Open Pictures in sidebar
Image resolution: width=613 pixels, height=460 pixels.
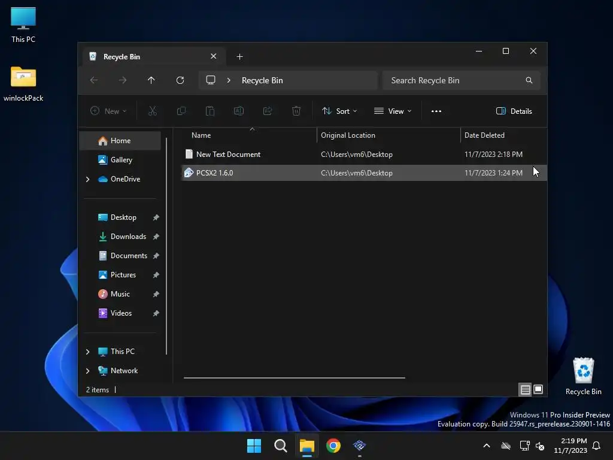[123, 274]
